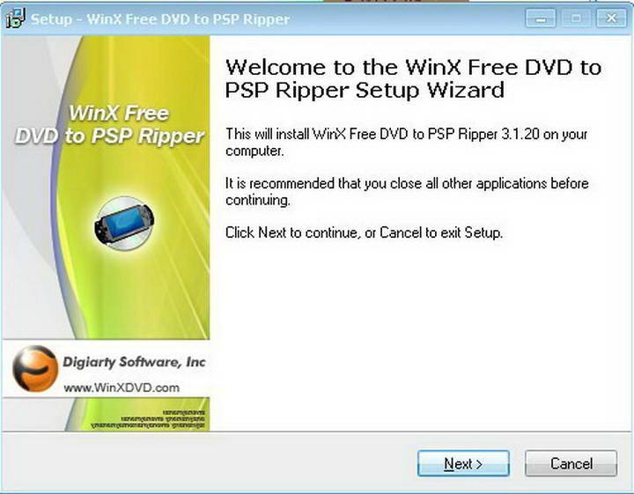Click the blank white wizard page area

[421, 335]
